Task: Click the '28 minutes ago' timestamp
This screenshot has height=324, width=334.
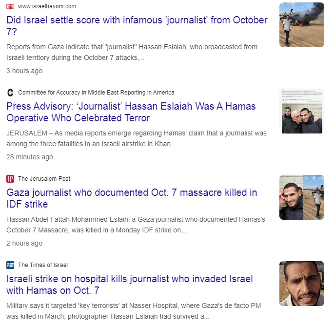Action: [x=30, y=157]
